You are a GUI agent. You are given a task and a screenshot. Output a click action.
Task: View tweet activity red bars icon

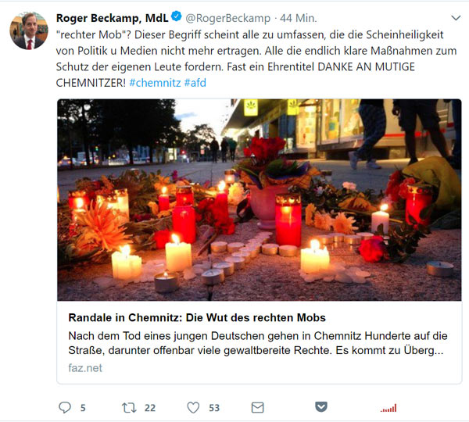(x=388, y=408)
